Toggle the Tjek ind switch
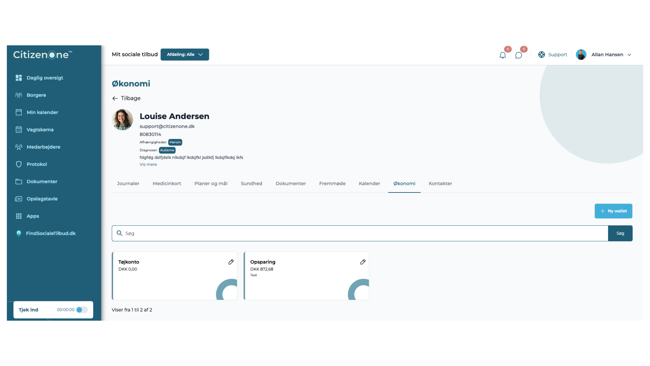The width and height of the screenshot is (650, 366). (x=82, y=310)
